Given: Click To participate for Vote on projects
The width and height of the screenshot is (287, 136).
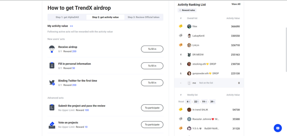Looking at the screenshot, I should 152,124.
